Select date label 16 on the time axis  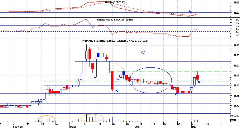tap(43, 124)
